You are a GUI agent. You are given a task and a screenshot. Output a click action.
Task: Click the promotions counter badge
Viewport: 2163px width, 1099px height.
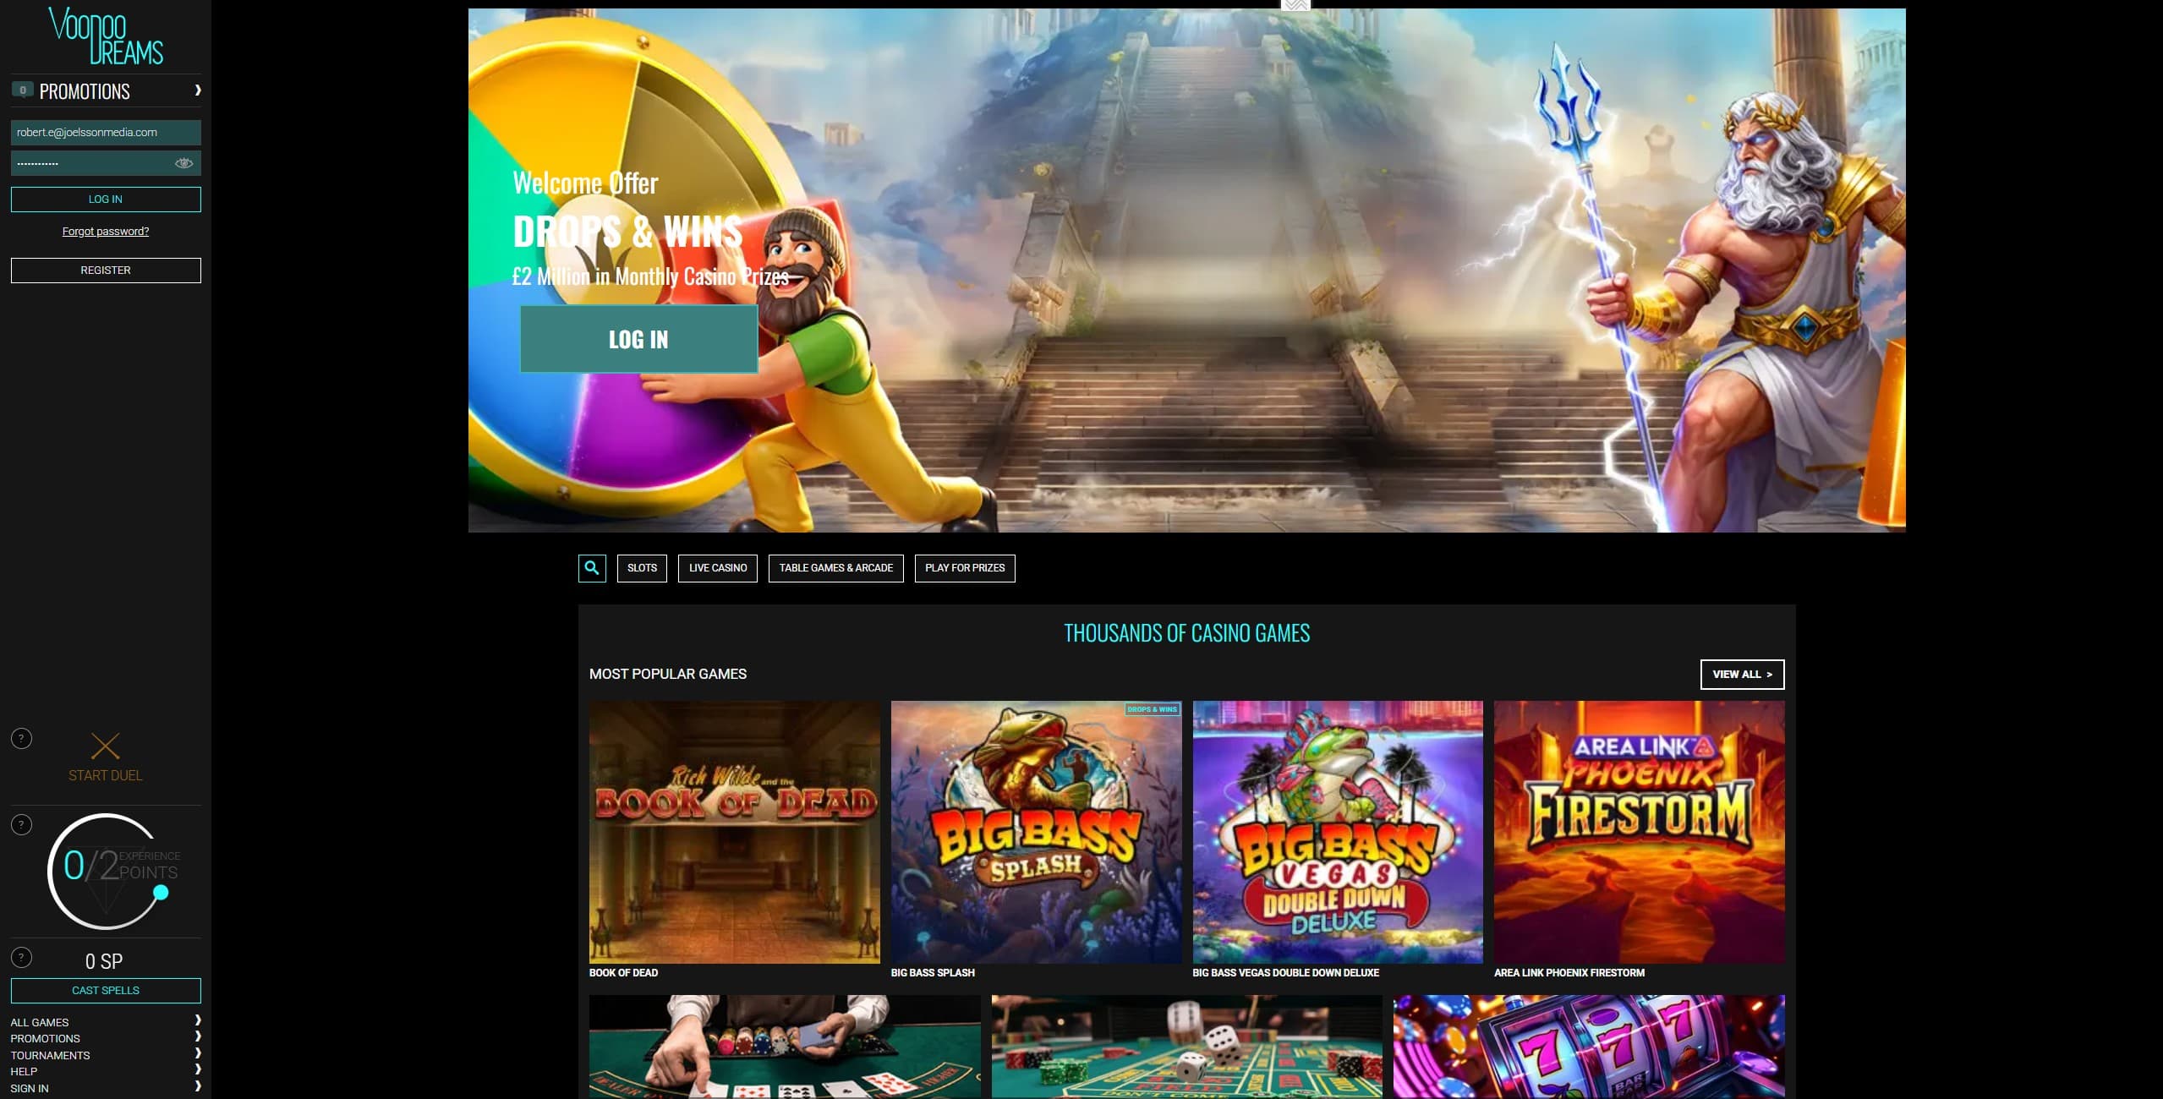(x=23, y=90)
